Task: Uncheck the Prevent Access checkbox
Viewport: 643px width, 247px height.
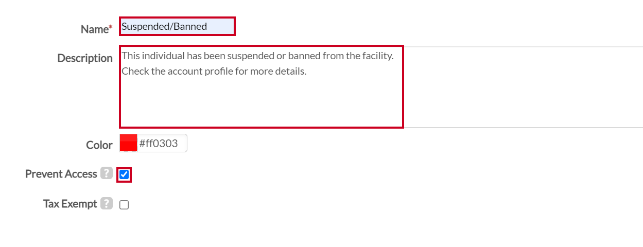Action: tap(124, 175)
